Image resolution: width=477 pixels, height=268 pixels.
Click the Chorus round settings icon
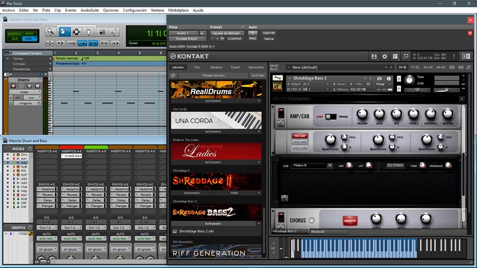point(312,220)
